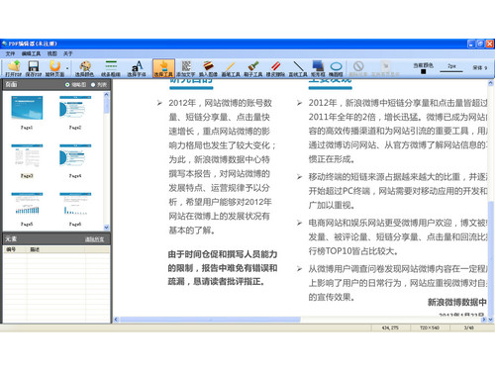This screenshot has width=495, height=371.
Task: Switch pages panel to list view radio
Action: tap(93, 85)
